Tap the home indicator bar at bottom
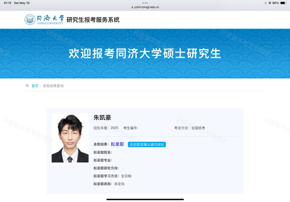The width and height of the screenshot is (290, 202). pos(145,200)
